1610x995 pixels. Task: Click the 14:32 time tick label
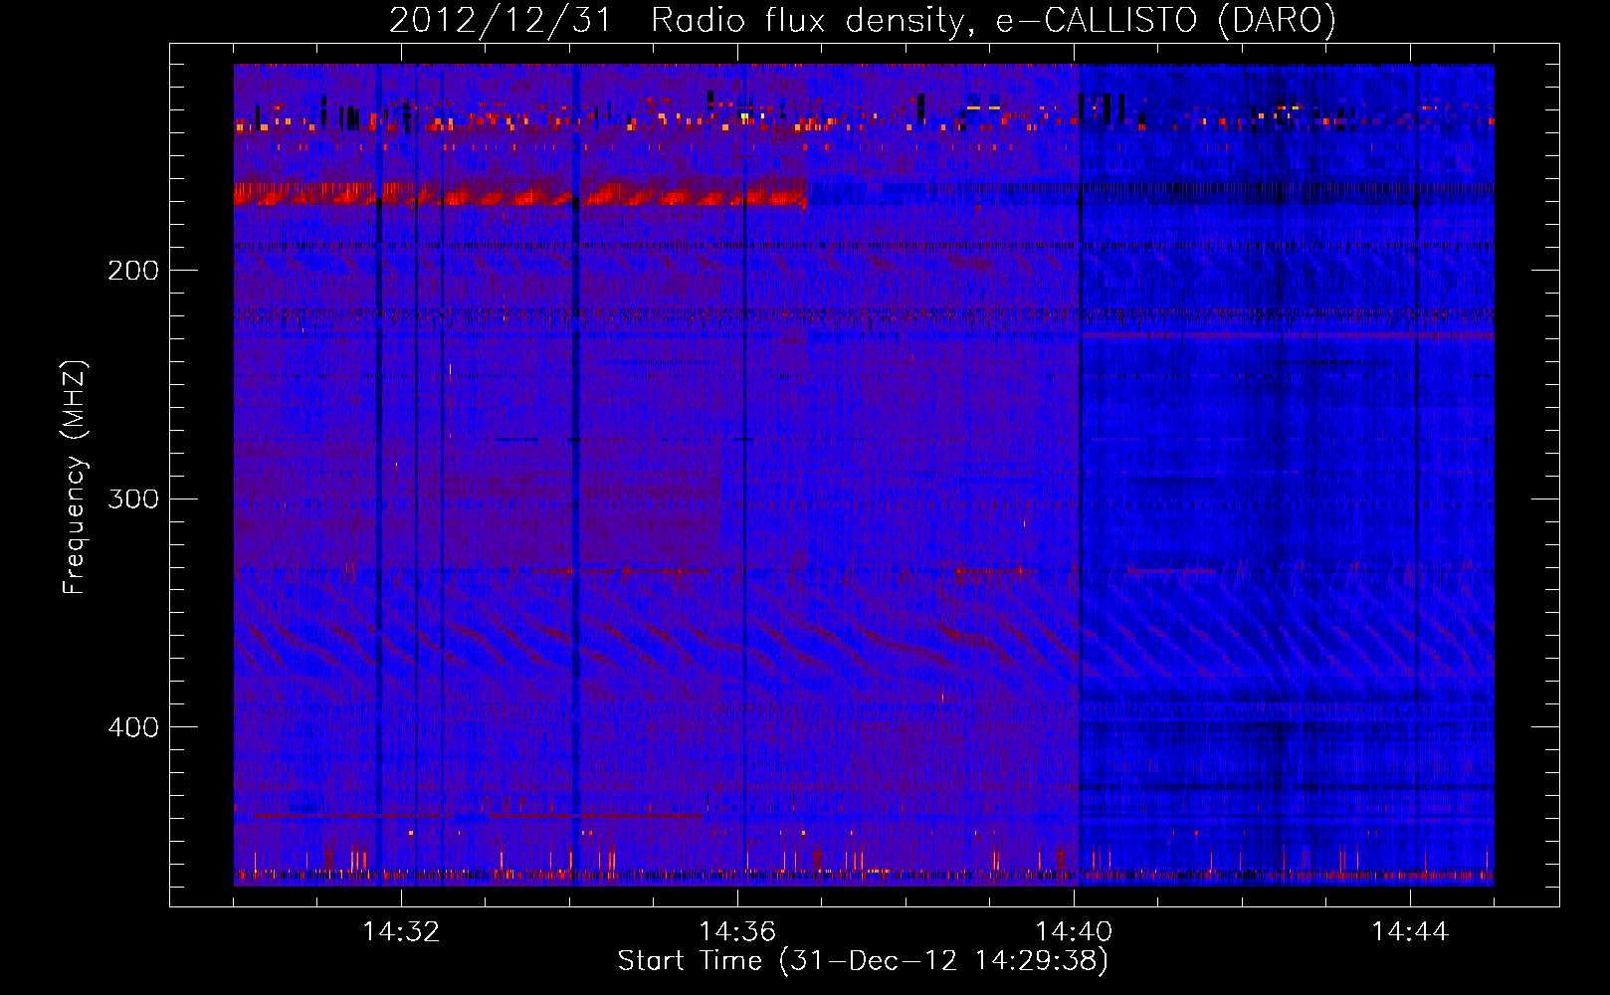pyautogui.click(x=401, y=931)
